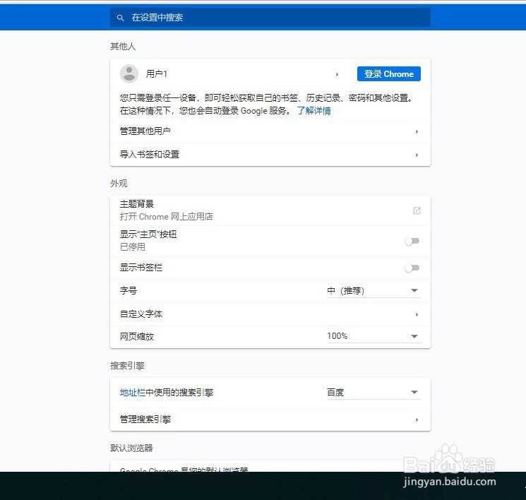Click the 主题背景 row label
Screen dimensions: 526x500
137,203
